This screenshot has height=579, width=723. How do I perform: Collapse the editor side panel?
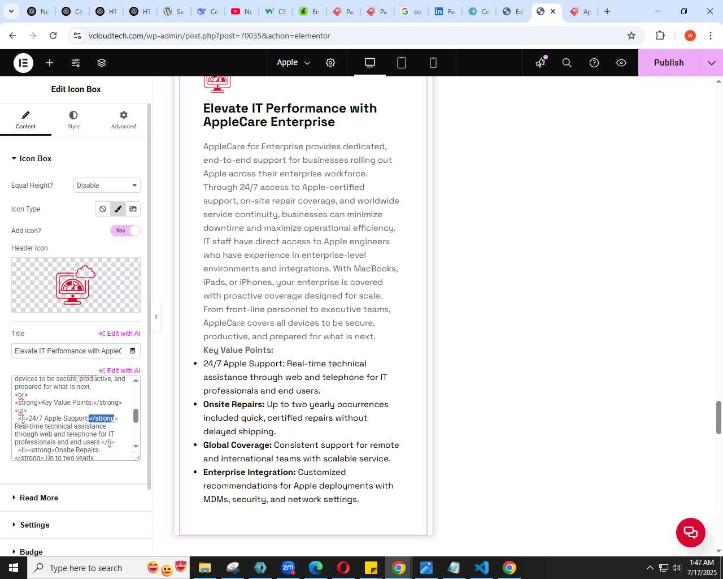156,317
